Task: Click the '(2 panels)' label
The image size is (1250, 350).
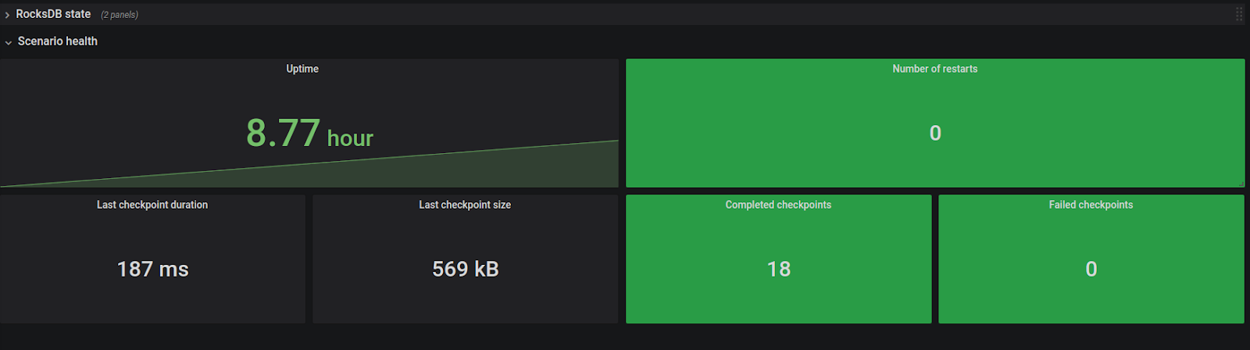Action: pos(120,15)
